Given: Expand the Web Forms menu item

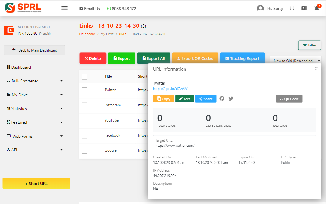Looking at the screenshot, I should tap(34, 136).
